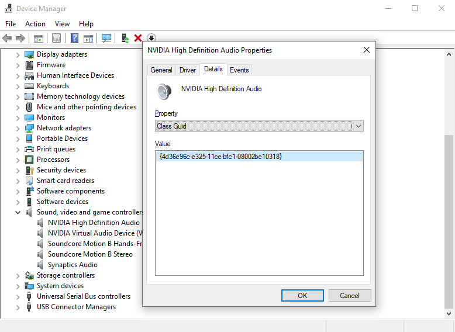Click the speaker icon in Properties dialog
The height and width of the screenshot is (332, 455).
[164, 91]
